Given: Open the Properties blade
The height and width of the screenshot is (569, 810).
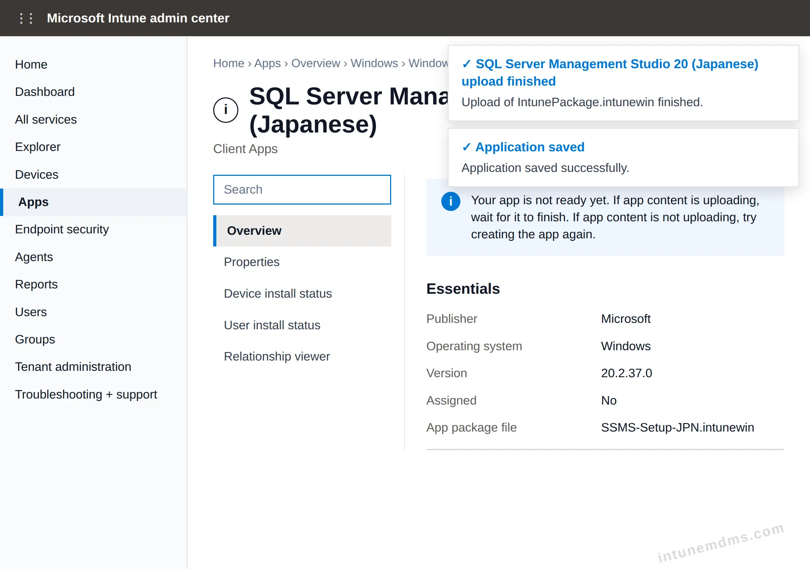Looking at the screenshot, I should (302, 262).
